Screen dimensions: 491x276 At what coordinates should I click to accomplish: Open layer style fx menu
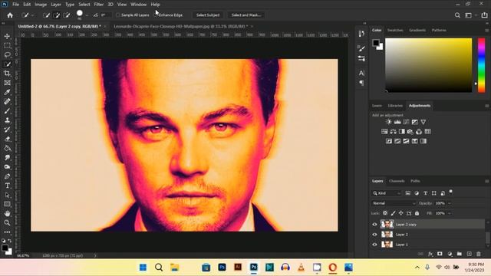430,254
